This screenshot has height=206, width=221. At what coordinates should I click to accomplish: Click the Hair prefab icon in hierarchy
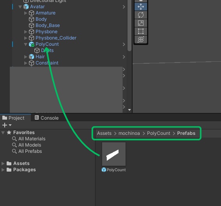(31, 57)
